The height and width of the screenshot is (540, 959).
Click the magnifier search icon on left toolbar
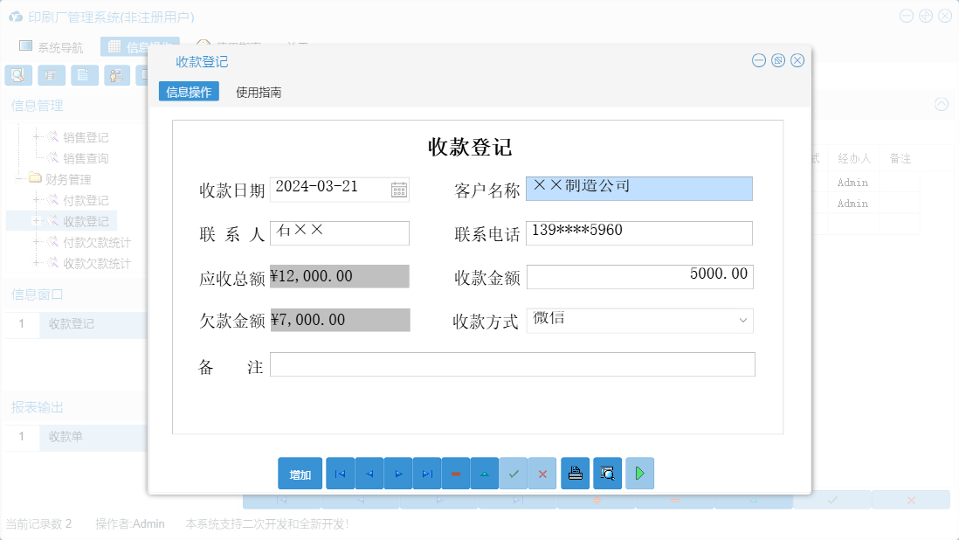coord(17,75)
